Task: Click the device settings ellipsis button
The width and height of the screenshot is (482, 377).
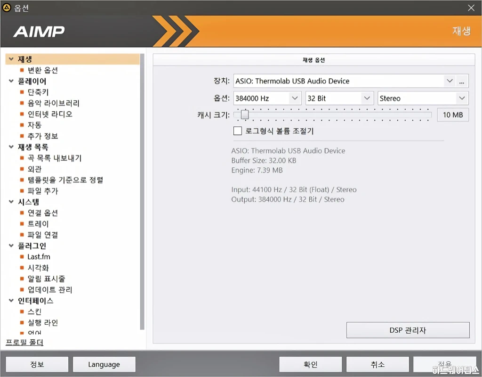Action: click(462, 81)
